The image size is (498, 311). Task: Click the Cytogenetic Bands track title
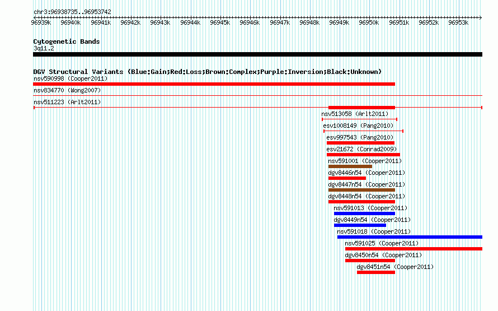pyautogui.click(x=67, y=41)
